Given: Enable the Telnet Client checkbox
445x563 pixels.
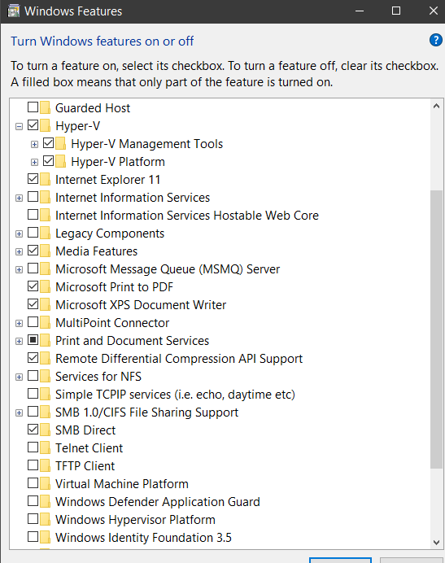Looking at the screenshot, I should click(33, 447).
